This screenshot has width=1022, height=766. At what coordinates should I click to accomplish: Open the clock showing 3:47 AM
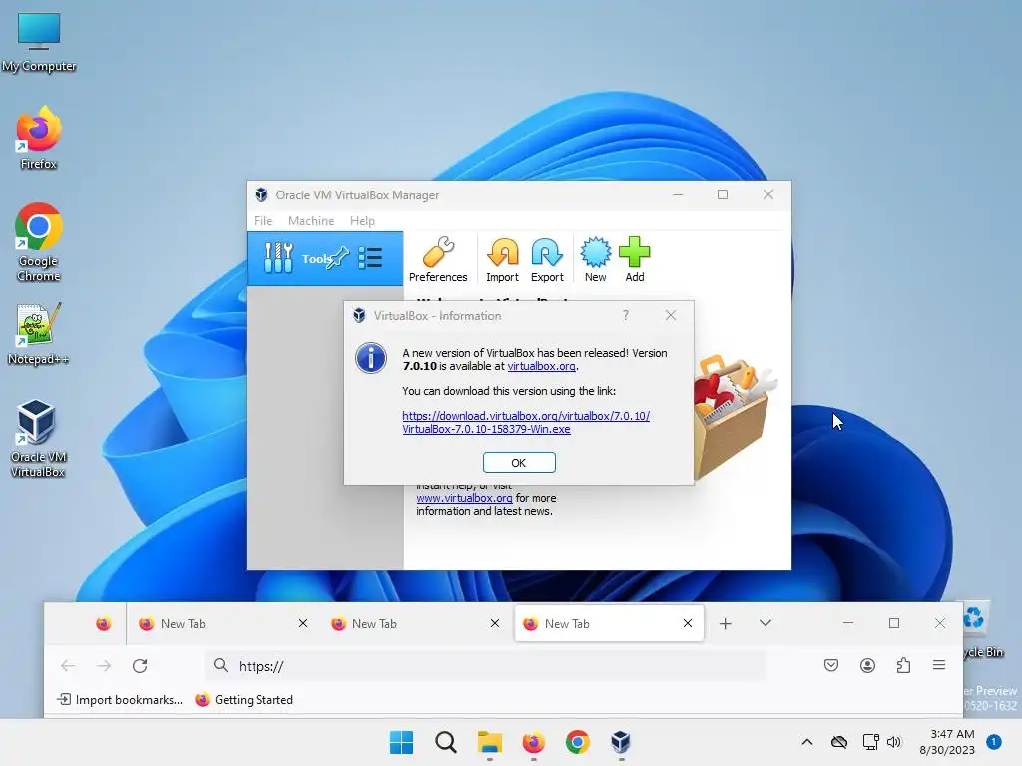[947, 742]
